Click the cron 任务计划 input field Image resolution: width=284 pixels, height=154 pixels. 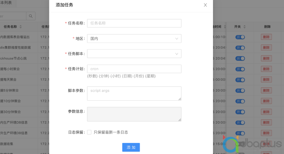click(134, 69)
